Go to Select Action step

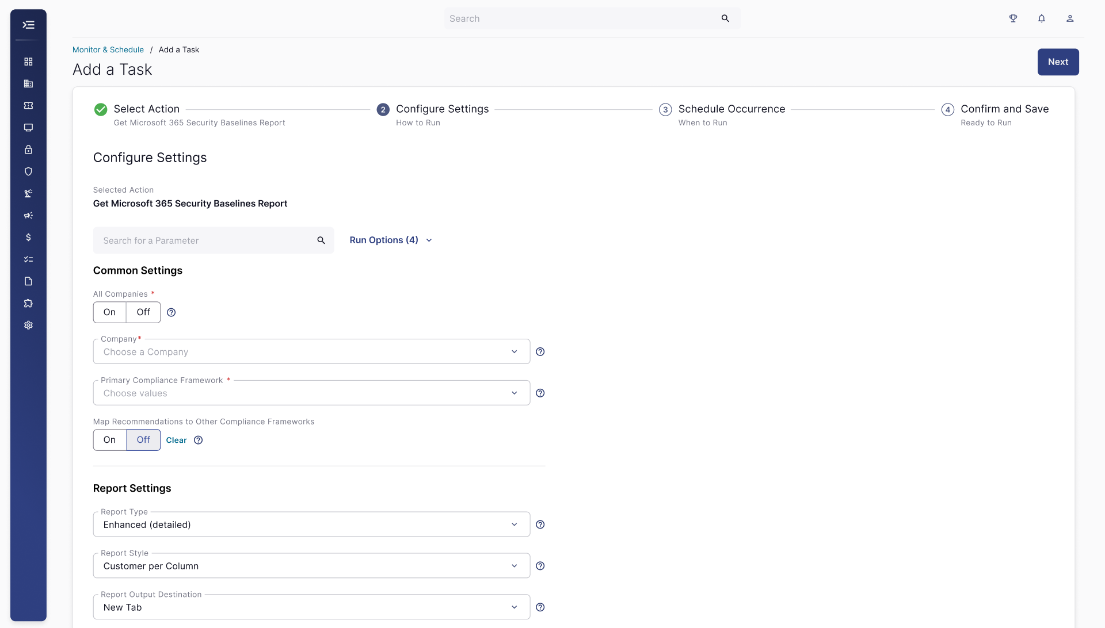tap(147, 109)
